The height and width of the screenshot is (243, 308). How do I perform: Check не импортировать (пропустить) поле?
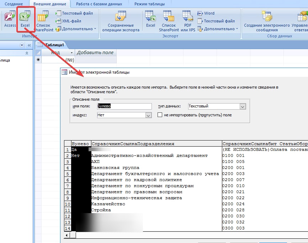[x=160, y=115]
